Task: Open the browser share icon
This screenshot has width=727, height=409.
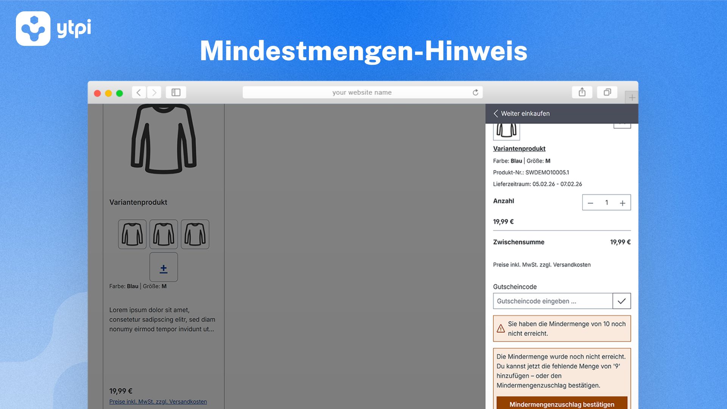Action: [582, 92]
